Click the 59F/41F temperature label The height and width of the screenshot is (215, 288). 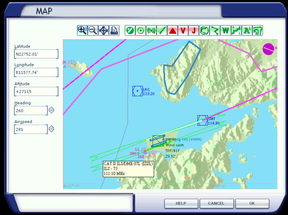click(172, 151)
